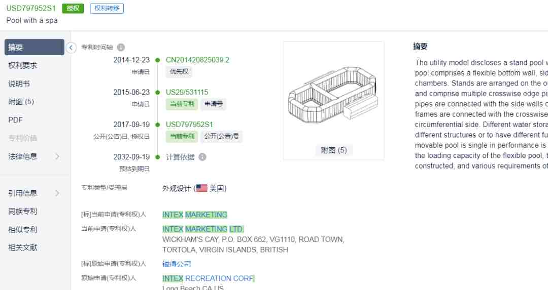The height and width of the screenshot is (290, 548).
Task: Expand 引用信息 sidebar arrow
Action: [x=57, y=193]
